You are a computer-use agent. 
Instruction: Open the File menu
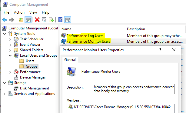(x=6, y=12)
